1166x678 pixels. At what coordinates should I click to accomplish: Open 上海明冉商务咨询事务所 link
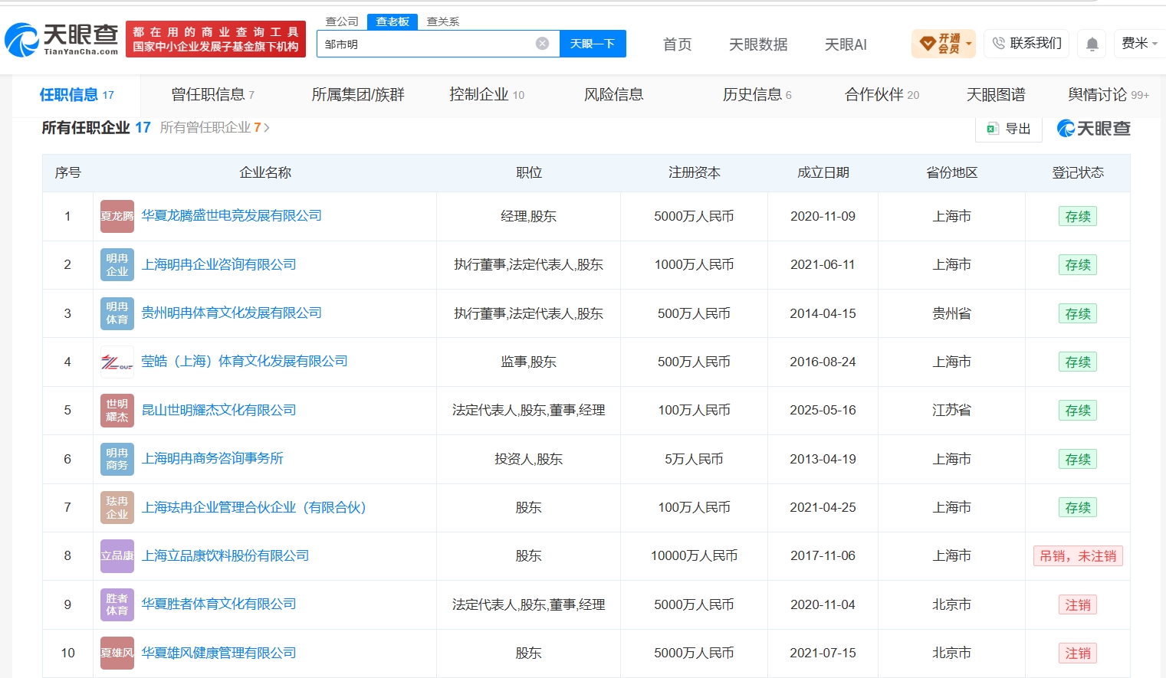coord(212,458)
